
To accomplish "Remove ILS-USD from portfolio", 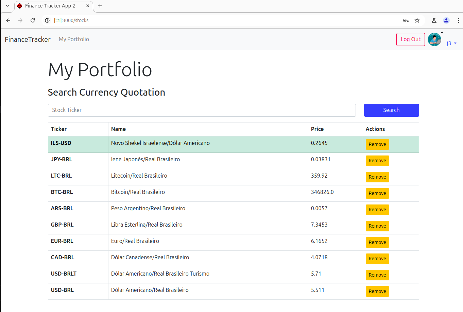I will [x=377, y=144].
